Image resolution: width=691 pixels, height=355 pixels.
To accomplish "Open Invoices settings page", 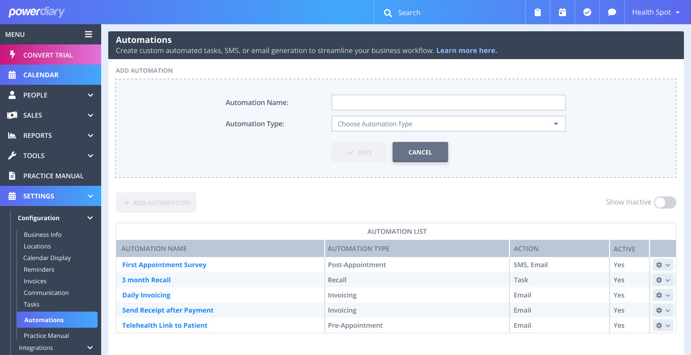I will pos(35,281).
